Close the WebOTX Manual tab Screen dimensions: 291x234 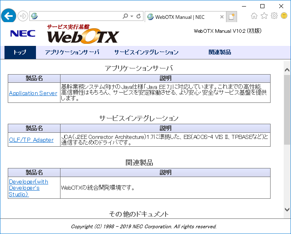coord(222,17)
